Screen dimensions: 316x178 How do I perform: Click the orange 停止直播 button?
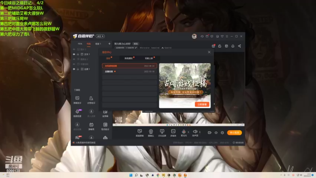click(x=234, y=133)
